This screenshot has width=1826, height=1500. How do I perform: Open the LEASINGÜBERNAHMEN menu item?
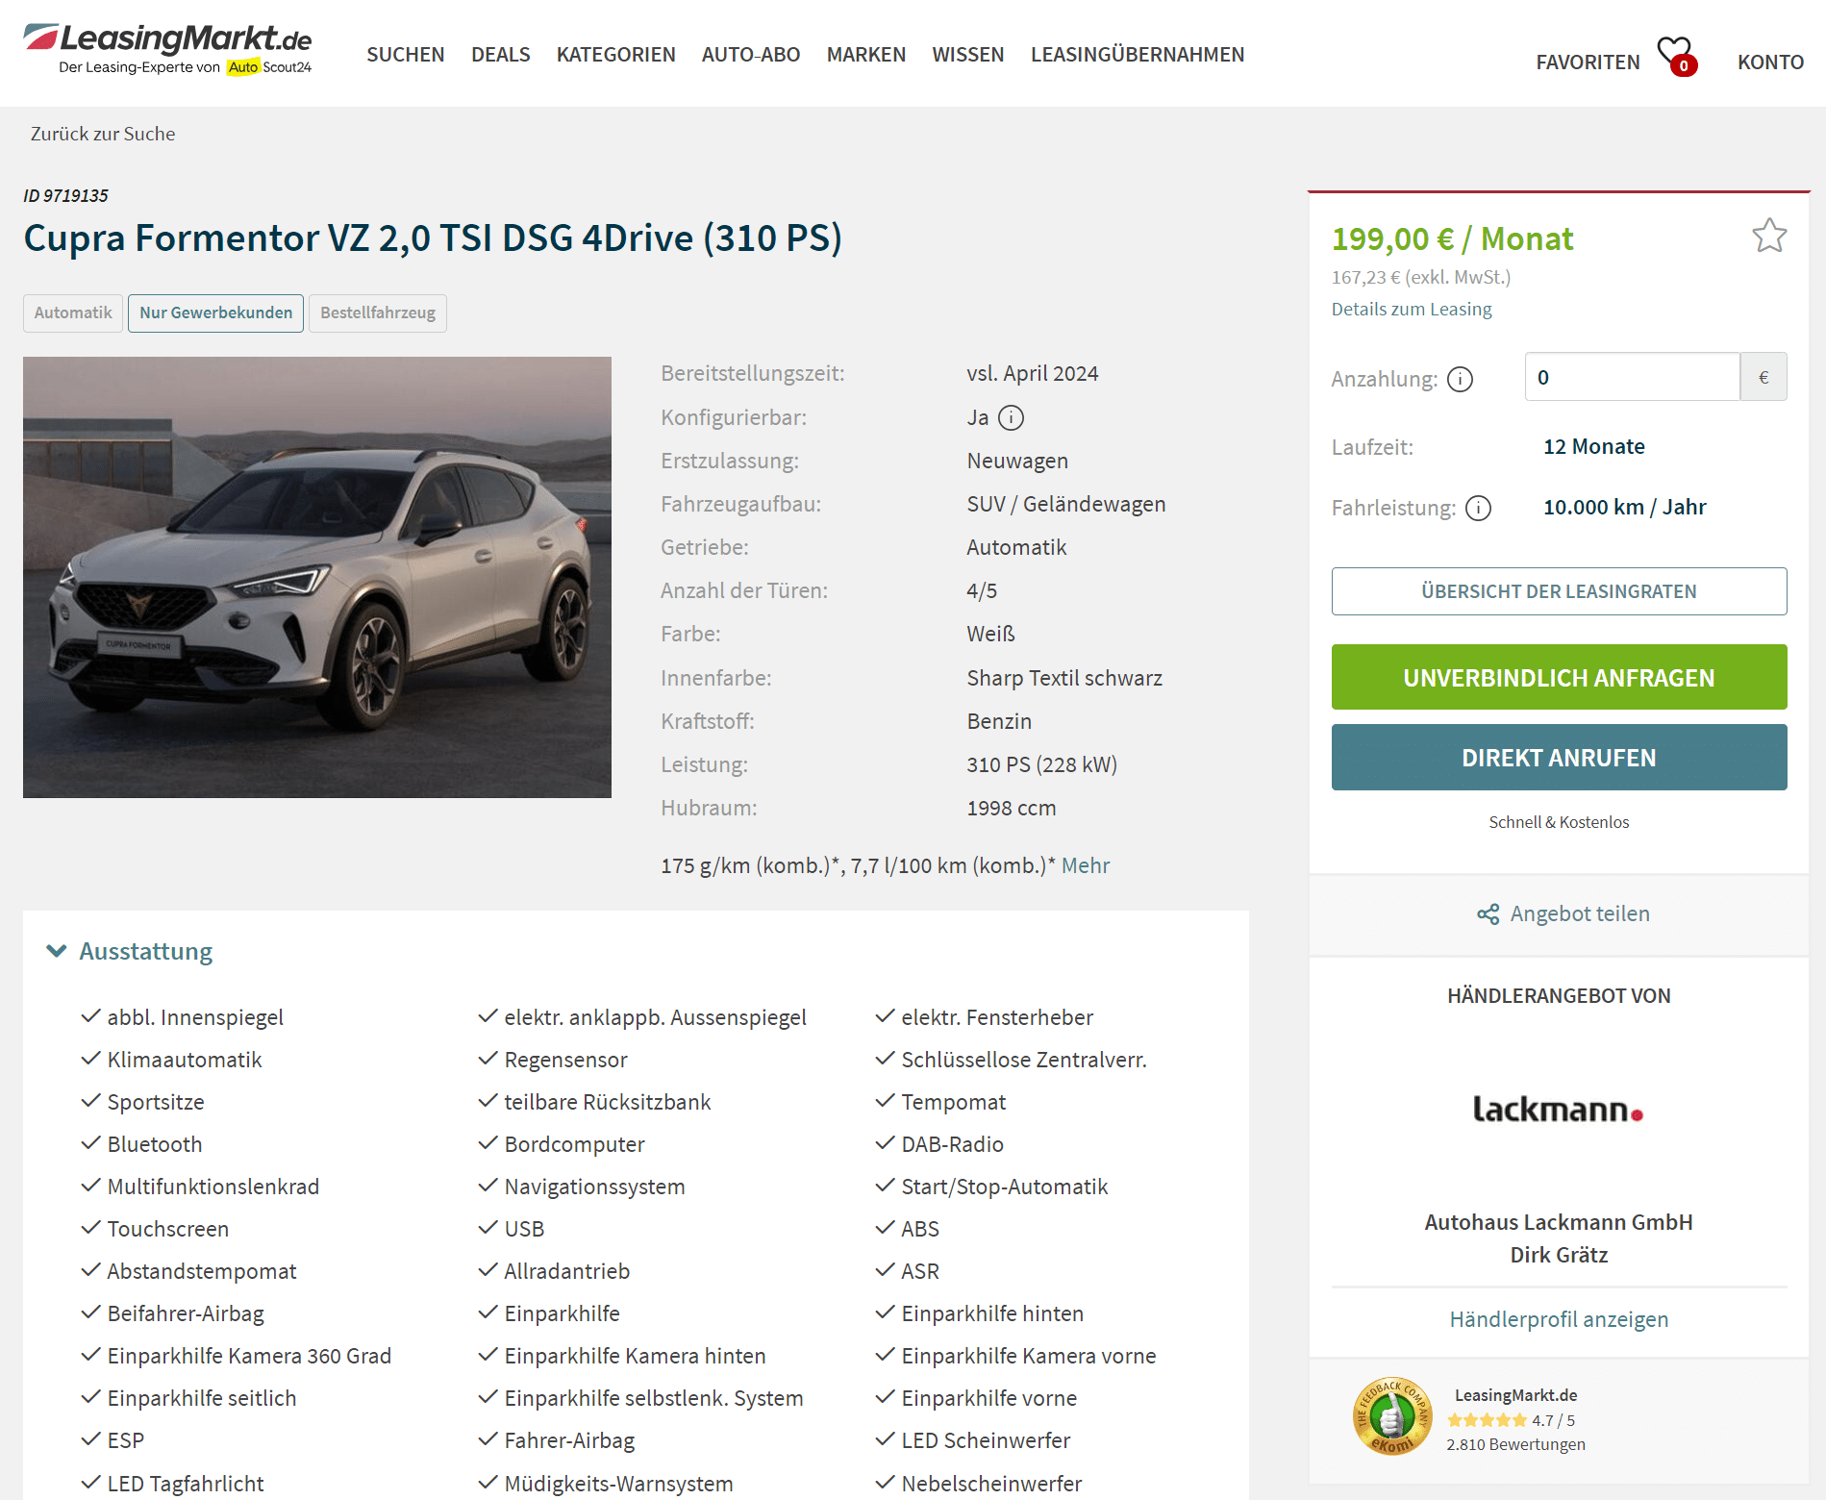coord(1138,55)
